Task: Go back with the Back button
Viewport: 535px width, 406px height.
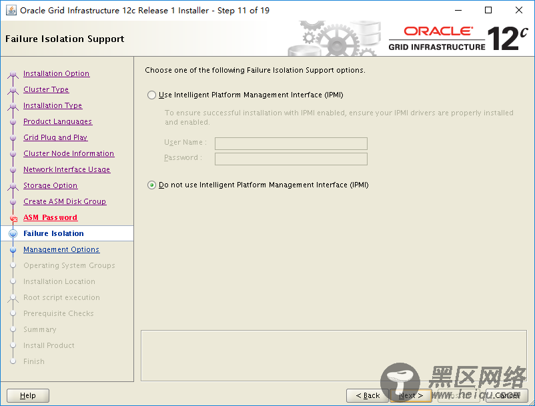Action: click(x=368, y=395)
